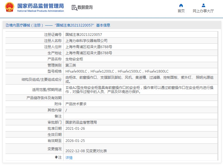The image size is (223, 165).
Task: Click 国家药品监督管理局 site title
Action: click(41, 6)
